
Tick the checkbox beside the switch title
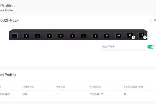click(151, 21)
